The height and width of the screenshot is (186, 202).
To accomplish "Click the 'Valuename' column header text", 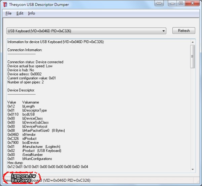I will coord(31,102).
